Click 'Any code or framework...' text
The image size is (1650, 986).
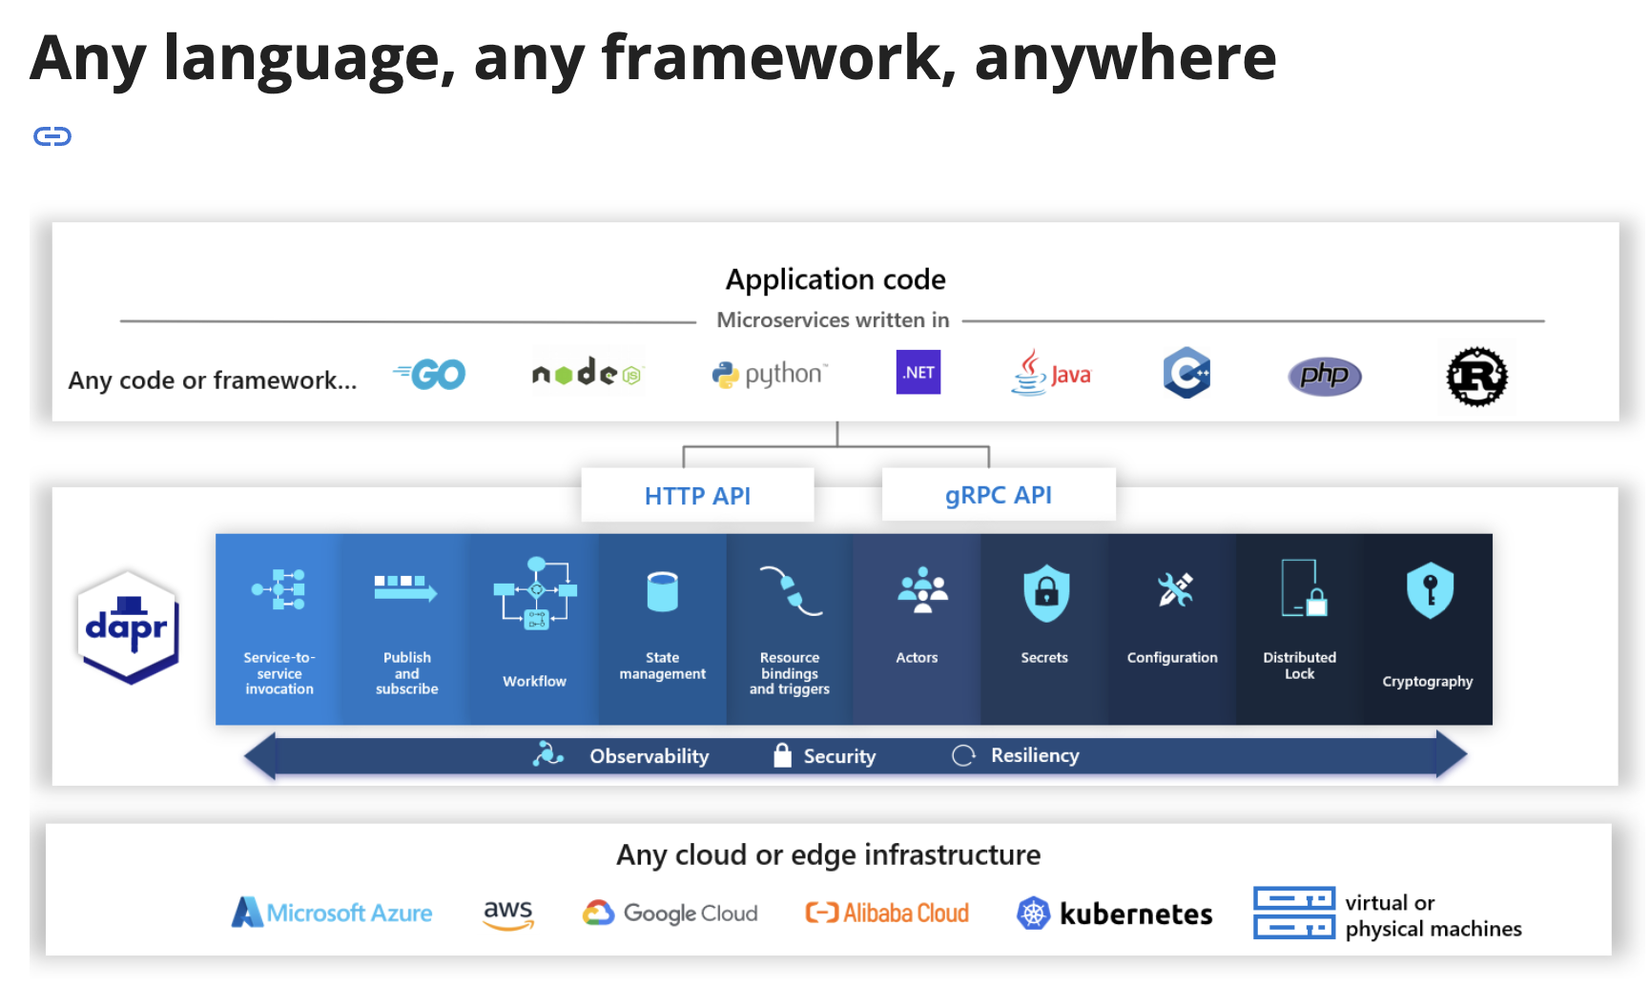pyautogui.click(x=213, y=380)
